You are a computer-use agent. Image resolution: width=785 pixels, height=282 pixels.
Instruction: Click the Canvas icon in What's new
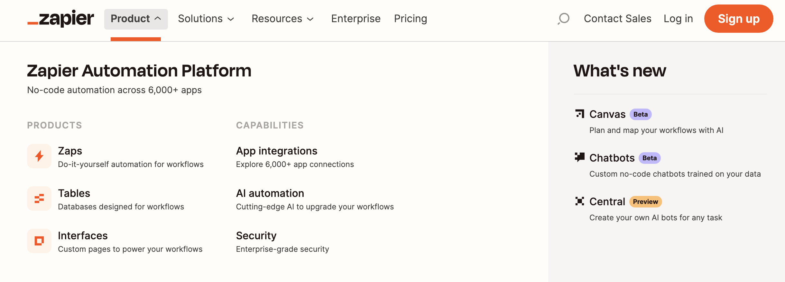pyautogui.click(x=580, y=114)
